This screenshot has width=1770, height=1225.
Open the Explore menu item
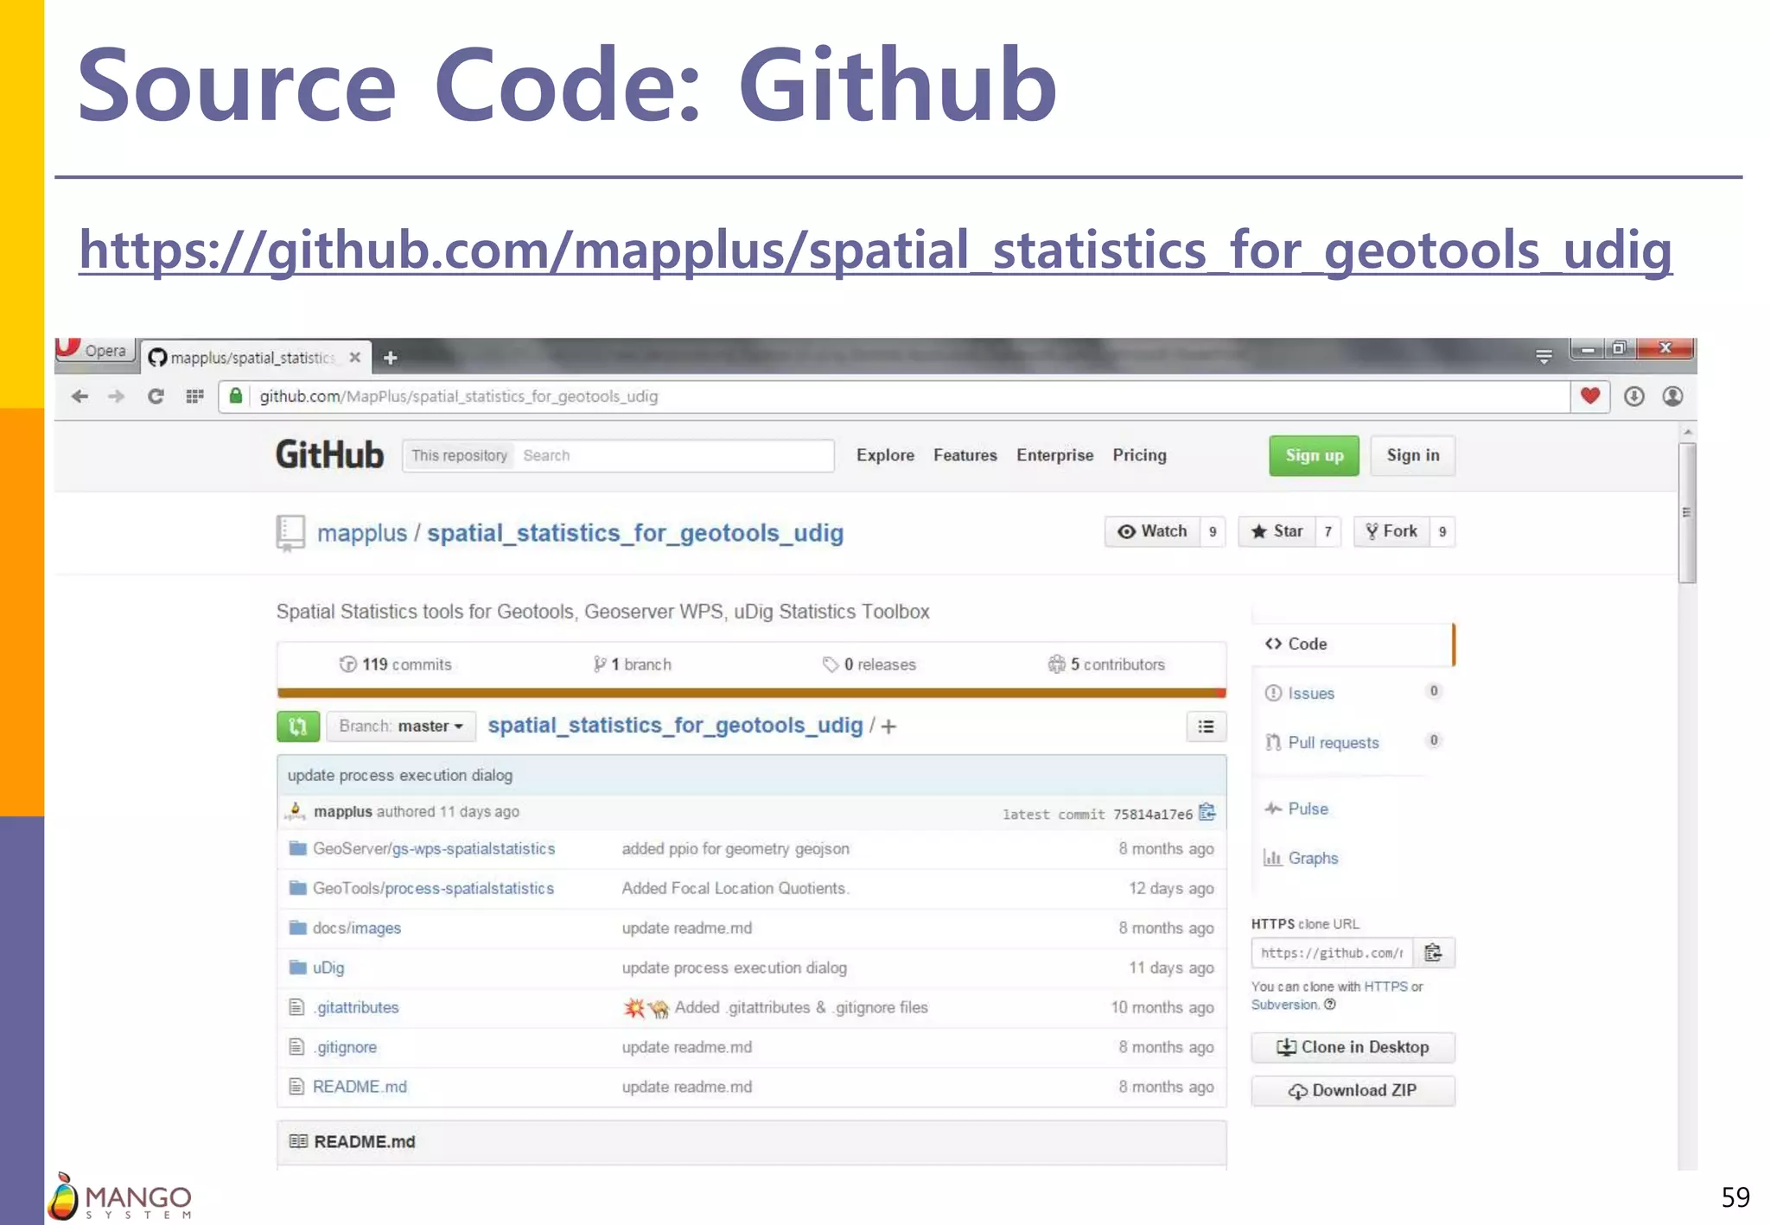coord(885,455)
